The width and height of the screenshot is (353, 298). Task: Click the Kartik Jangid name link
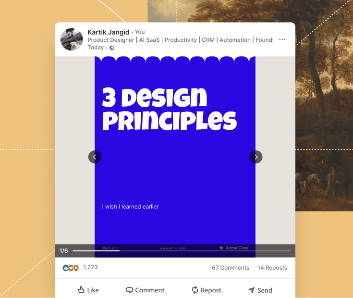[x=108, y=32]
